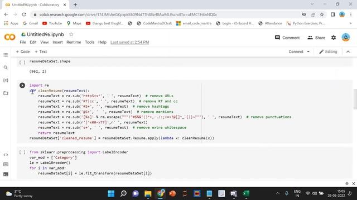Star the Untitled96.ipynb notebook
The width and height of the screenshot is (357, 200).
(71, 34)
